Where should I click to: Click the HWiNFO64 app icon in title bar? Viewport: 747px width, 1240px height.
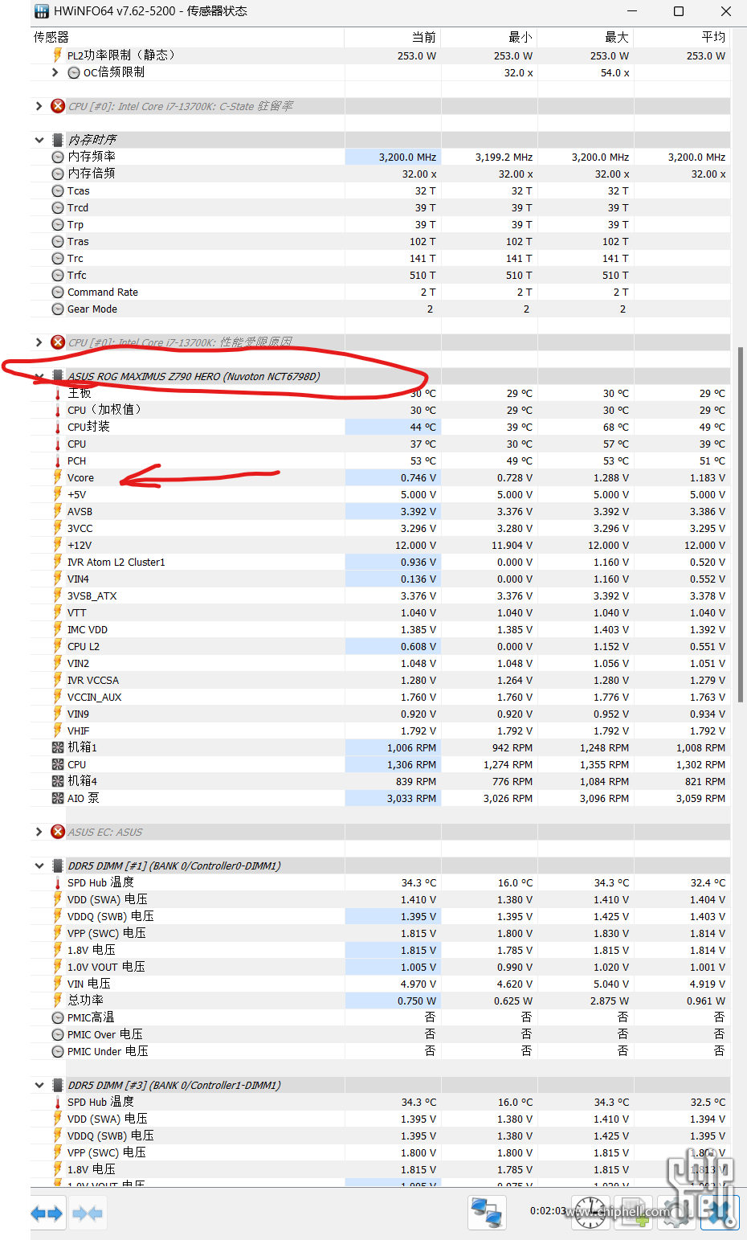(x=42, y=11)
